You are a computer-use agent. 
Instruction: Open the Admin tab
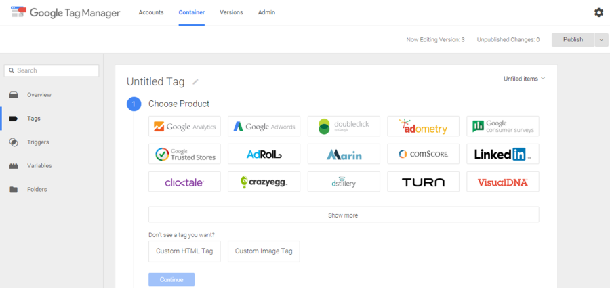[x=266, y=12]
